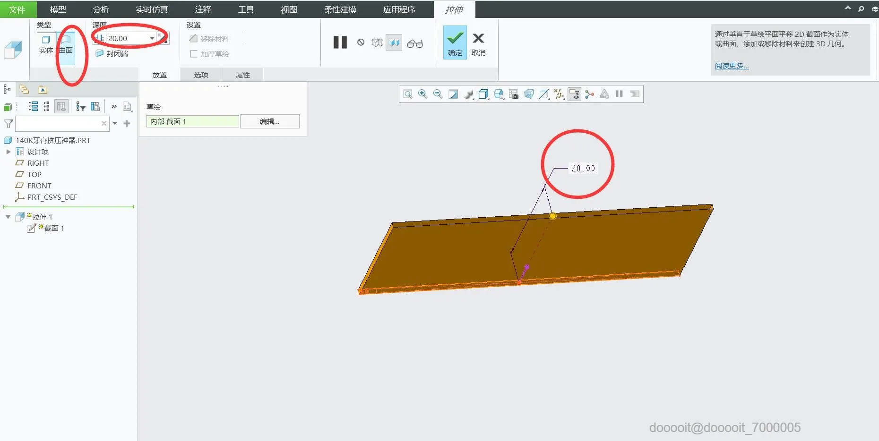The image size is (879, 441).
Task: Select the 实体 solid type
Action: pyautogui.click(x=46, y=44)
